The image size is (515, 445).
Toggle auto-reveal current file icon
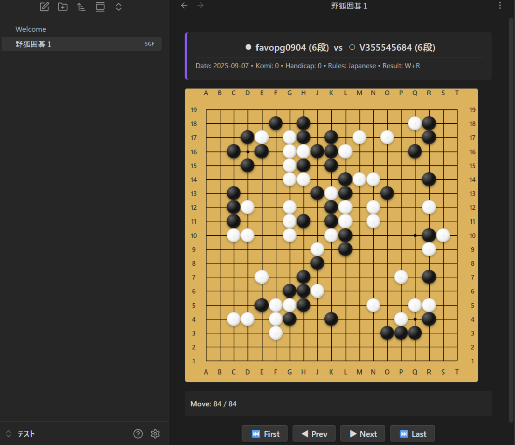pyautogui.click(x=100, y=7)
